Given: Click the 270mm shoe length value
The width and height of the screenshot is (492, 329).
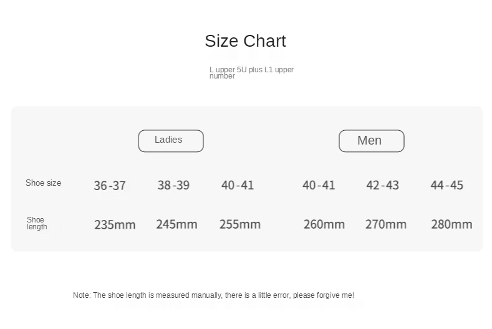Looking at the screenshot, I should coord(386,224).
